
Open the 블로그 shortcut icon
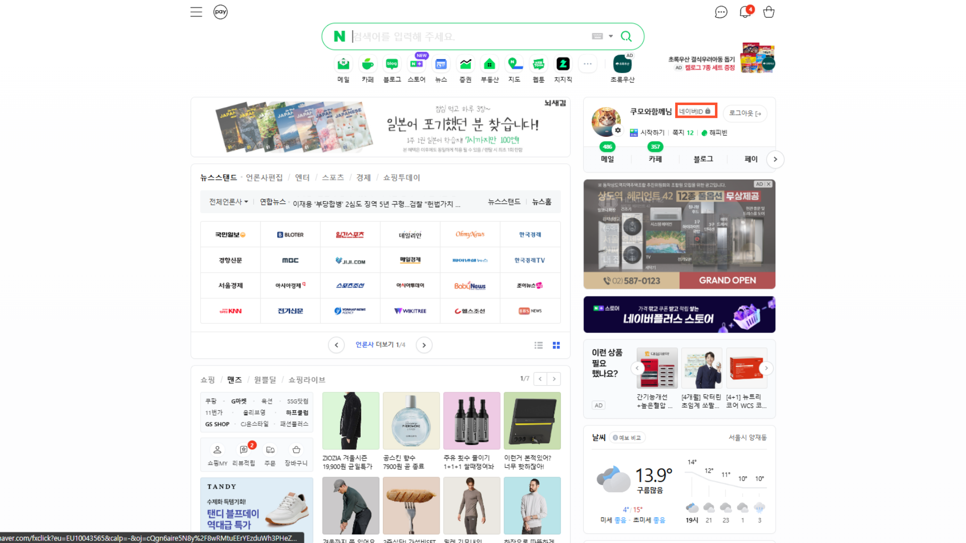pos(392,64)
